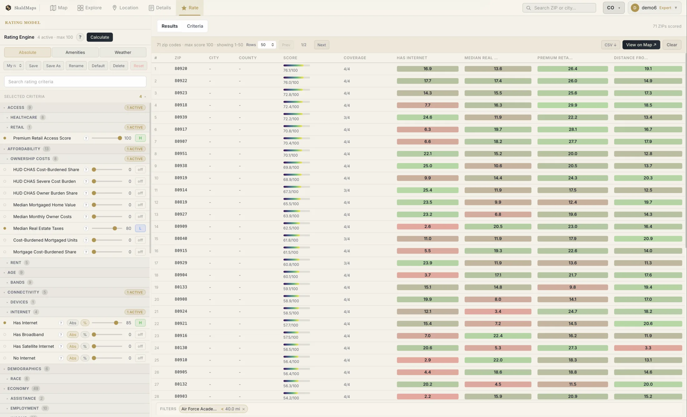Show help for Cost-Burdened Mortgaged Units
The image size is (687, 417).
pyautogui.click(x=86, y=240)
